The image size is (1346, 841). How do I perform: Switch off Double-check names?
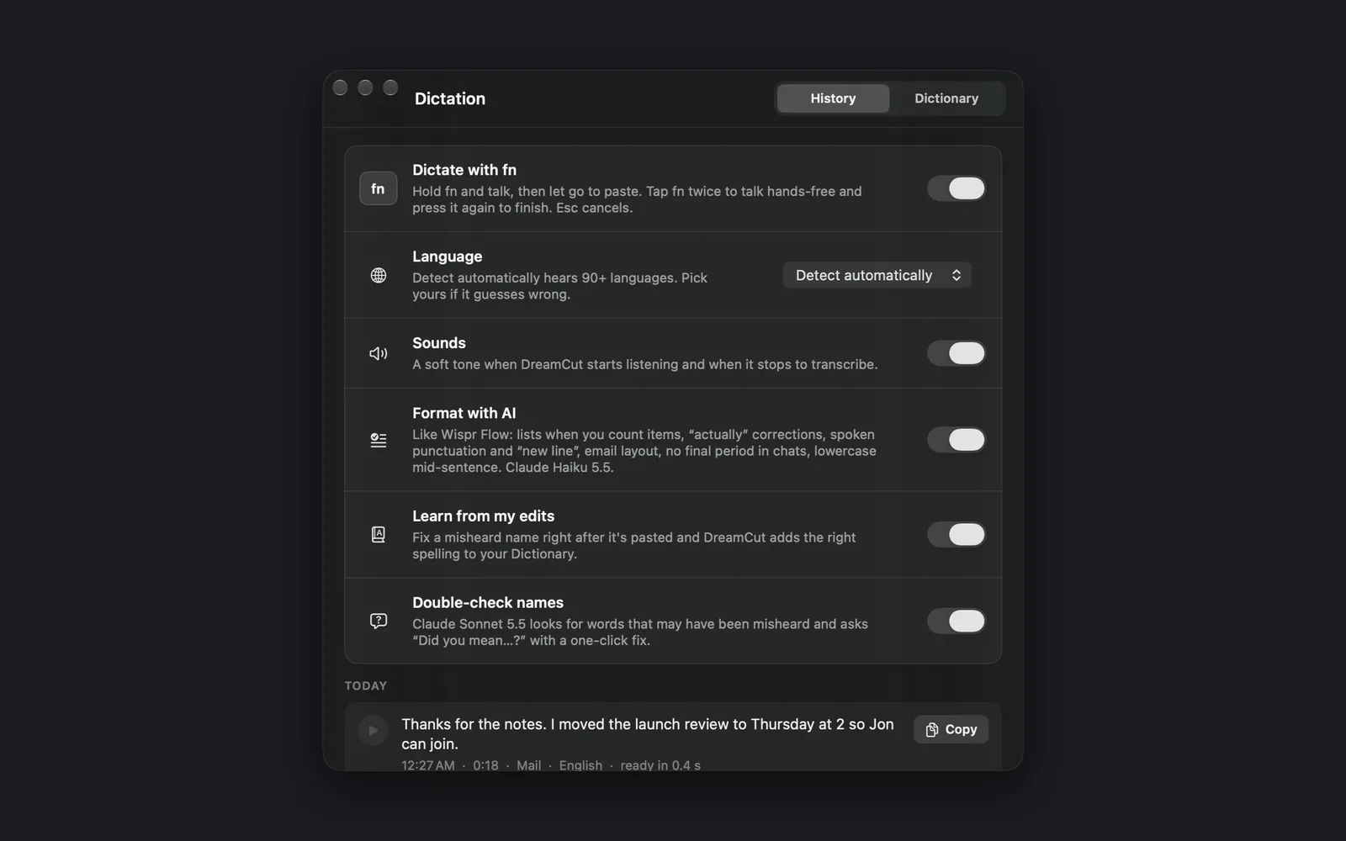click(x=957, y=621)
